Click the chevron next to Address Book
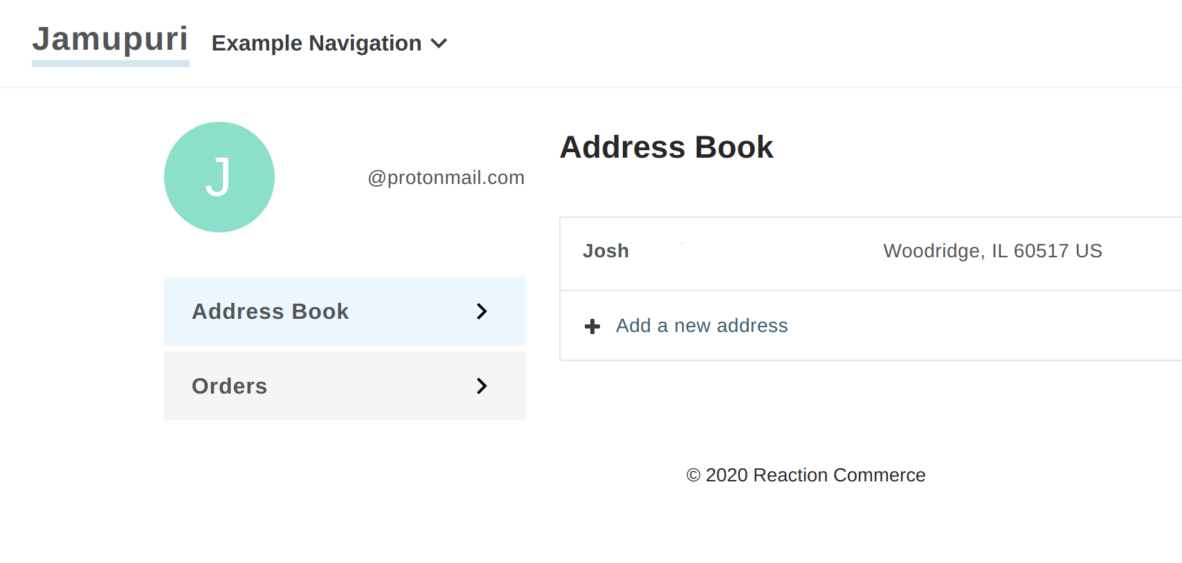 click(x=481, y=311)
